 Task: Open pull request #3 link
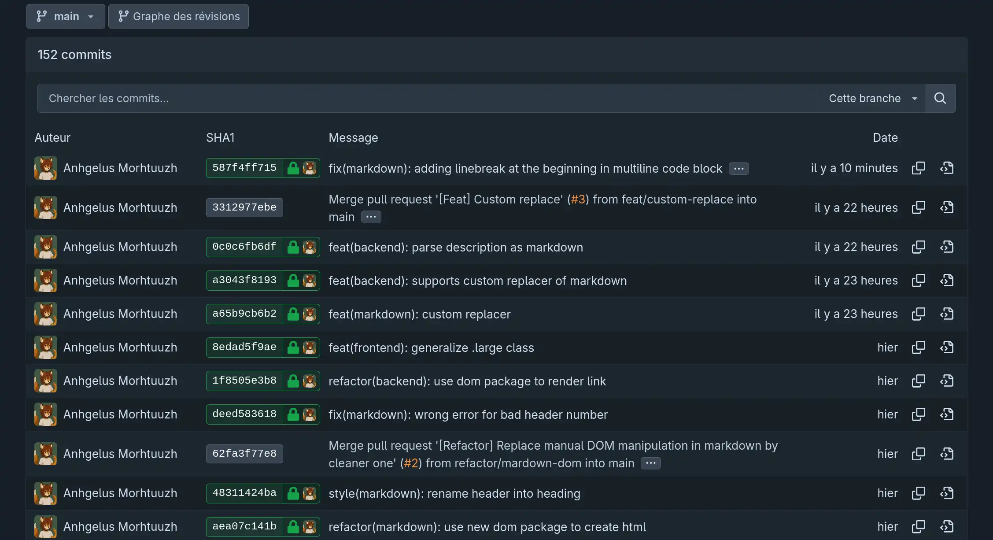pos(578,199)
